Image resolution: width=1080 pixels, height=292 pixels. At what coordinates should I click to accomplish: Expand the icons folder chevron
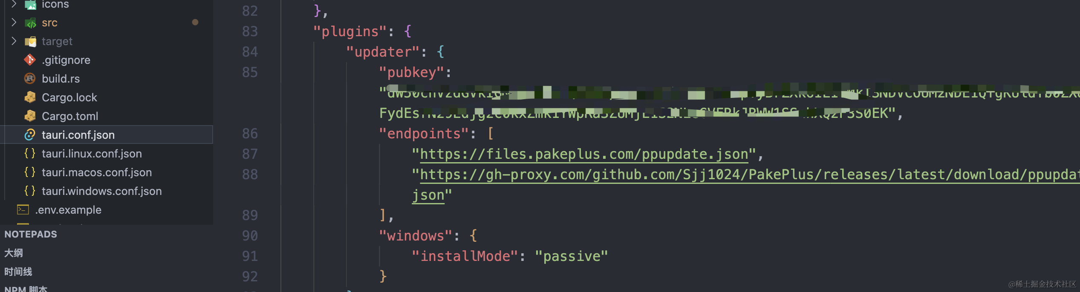14,4
